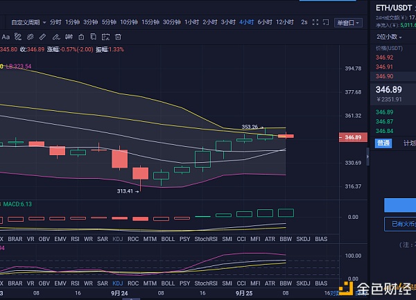Select the 5分钟 interval
Image resolution: width=416 pixels, height=300 pixels.
[x=109, y=22]
